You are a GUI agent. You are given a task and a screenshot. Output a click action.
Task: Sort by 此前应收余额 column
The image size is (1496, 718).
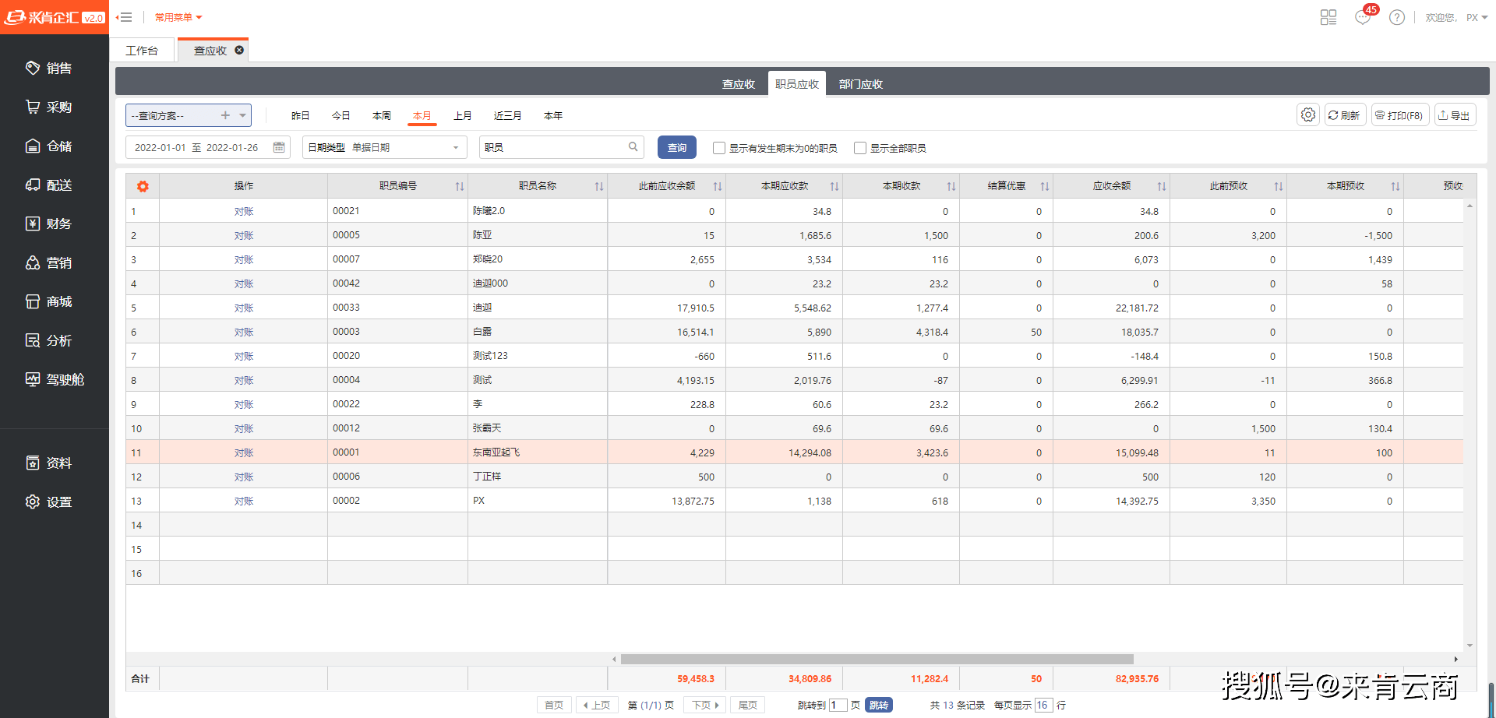(x=718, y=186)
